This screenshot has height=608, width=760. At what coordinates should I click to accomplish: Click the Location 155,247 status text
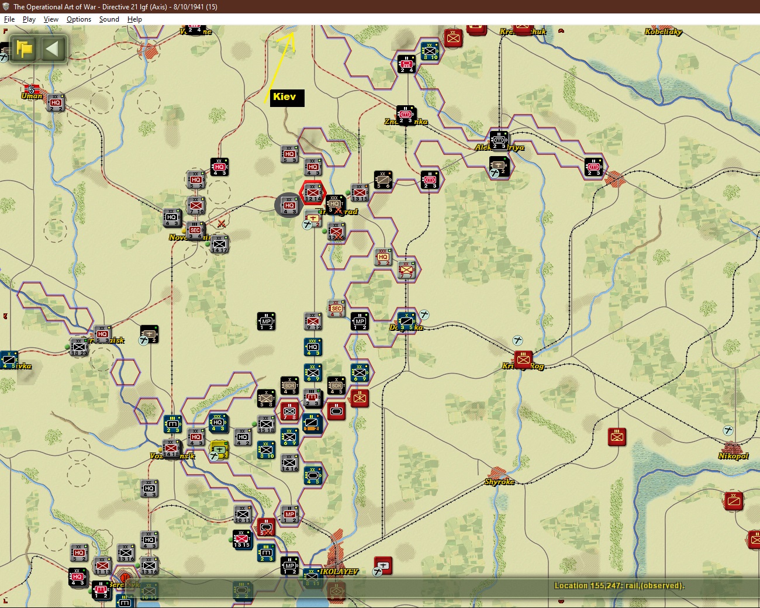pyautogui.click(x=619, y=585)
